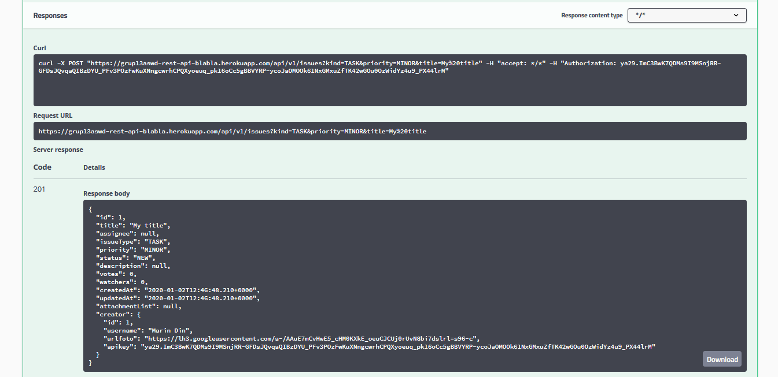Click the "Request URL" label
Image resolution: width=778 pixels, height=377 pixels.
53,115
